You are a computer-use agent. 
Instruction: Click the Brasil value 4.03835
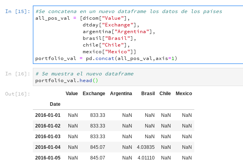tap(145, 147)
